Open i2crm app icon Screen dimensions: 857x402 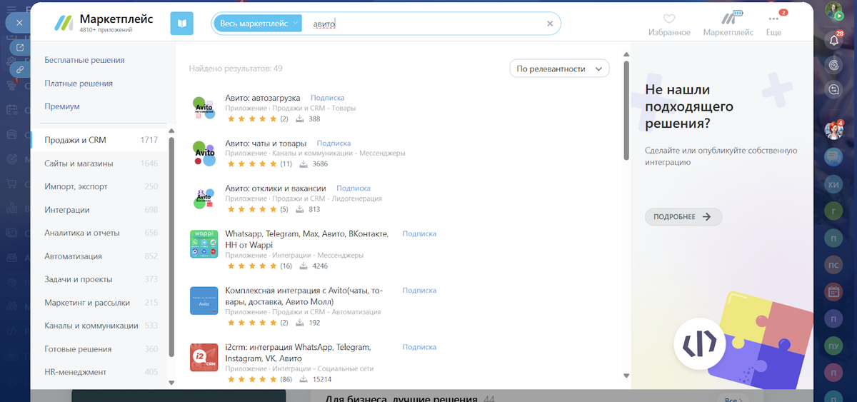click(204, 358)
